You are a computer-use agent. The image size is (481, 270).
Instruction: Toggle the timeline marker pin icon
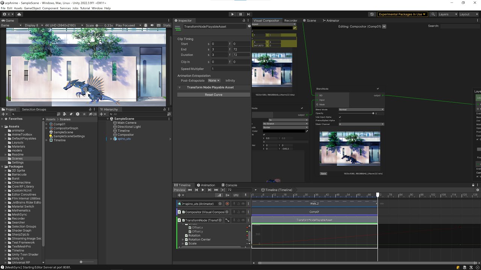pos(245,195)
